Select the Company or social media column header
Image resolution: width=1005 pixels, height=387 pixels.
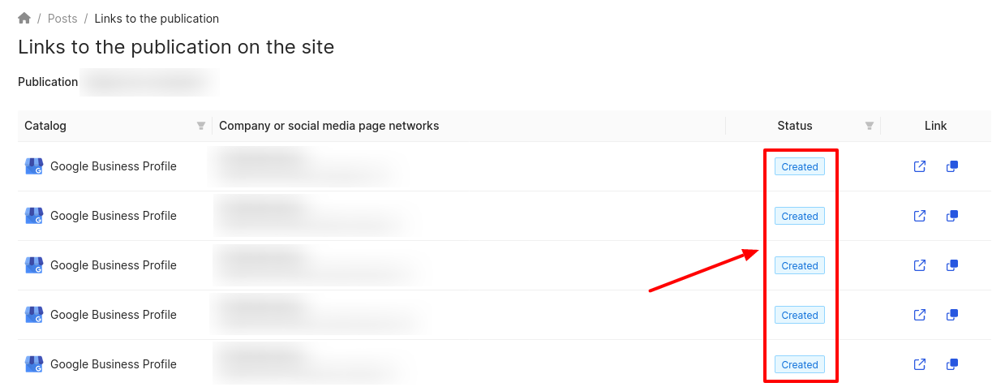tap(329, 126)
